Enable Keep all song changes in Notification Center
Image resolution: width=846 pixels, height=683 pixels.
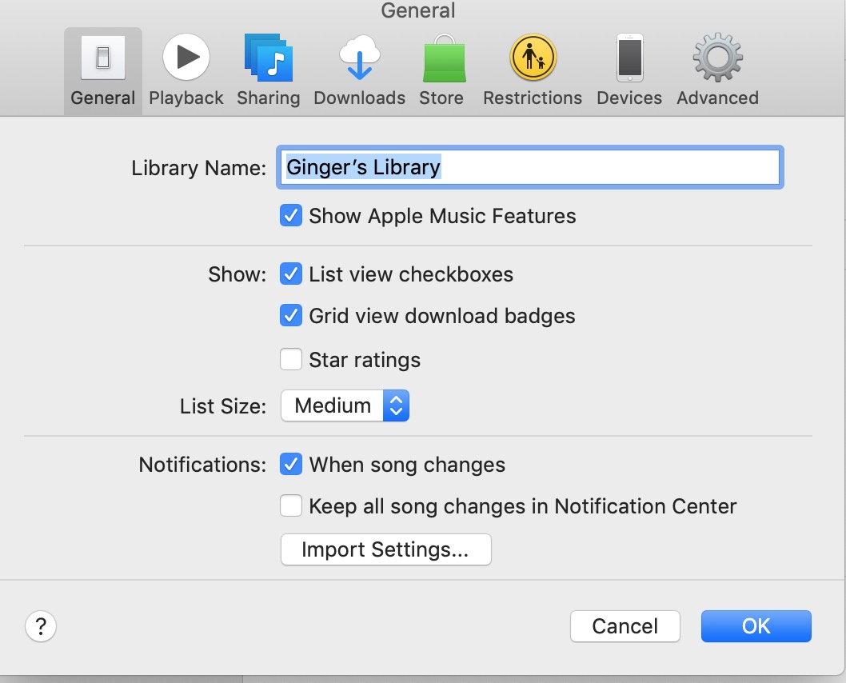pyautogui.click(x=291, y=506)
